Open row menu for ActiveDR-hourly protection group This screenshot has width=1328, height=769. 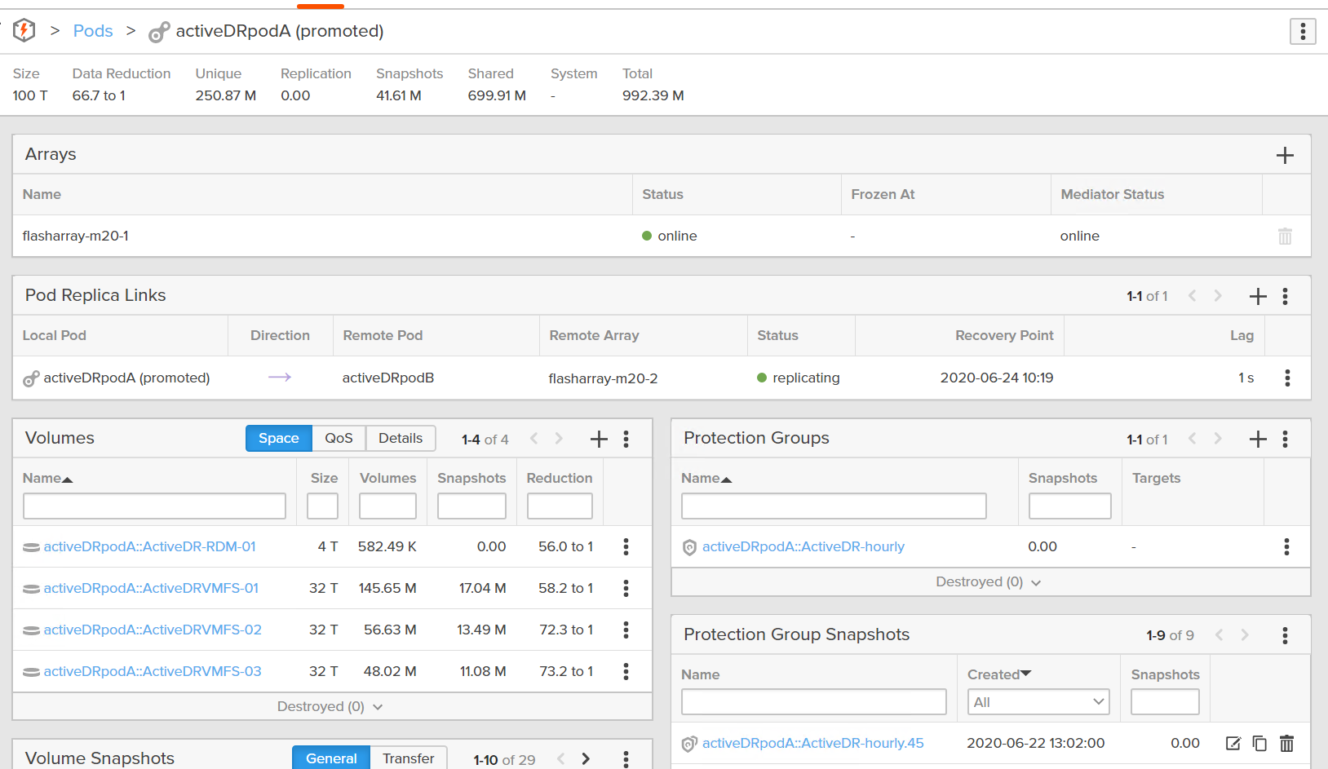point(1286,546)
